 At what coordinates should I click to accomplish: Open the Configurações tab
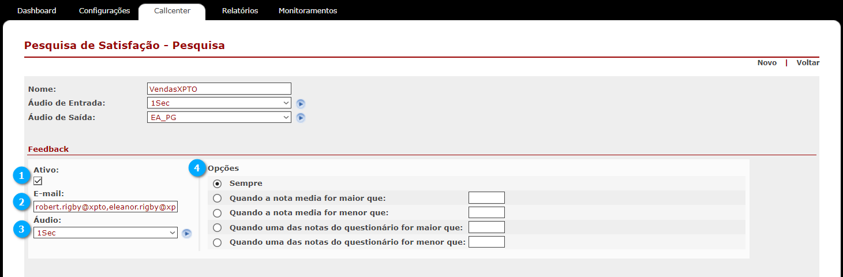click(x=104, y=11)
